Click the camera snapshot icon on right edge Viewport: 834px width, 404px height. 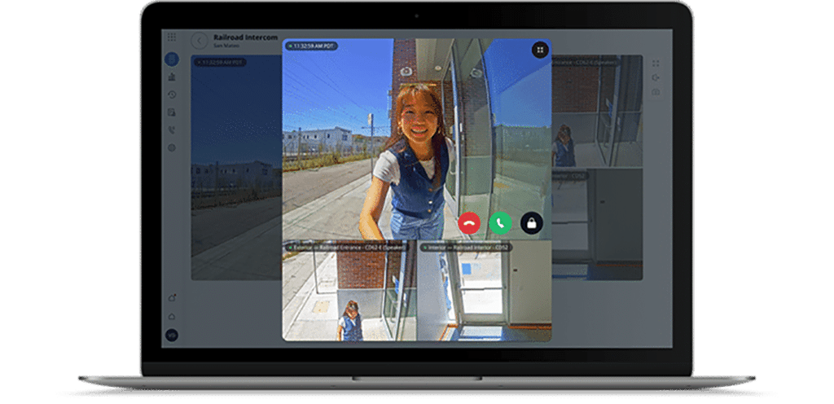(656, 92)
